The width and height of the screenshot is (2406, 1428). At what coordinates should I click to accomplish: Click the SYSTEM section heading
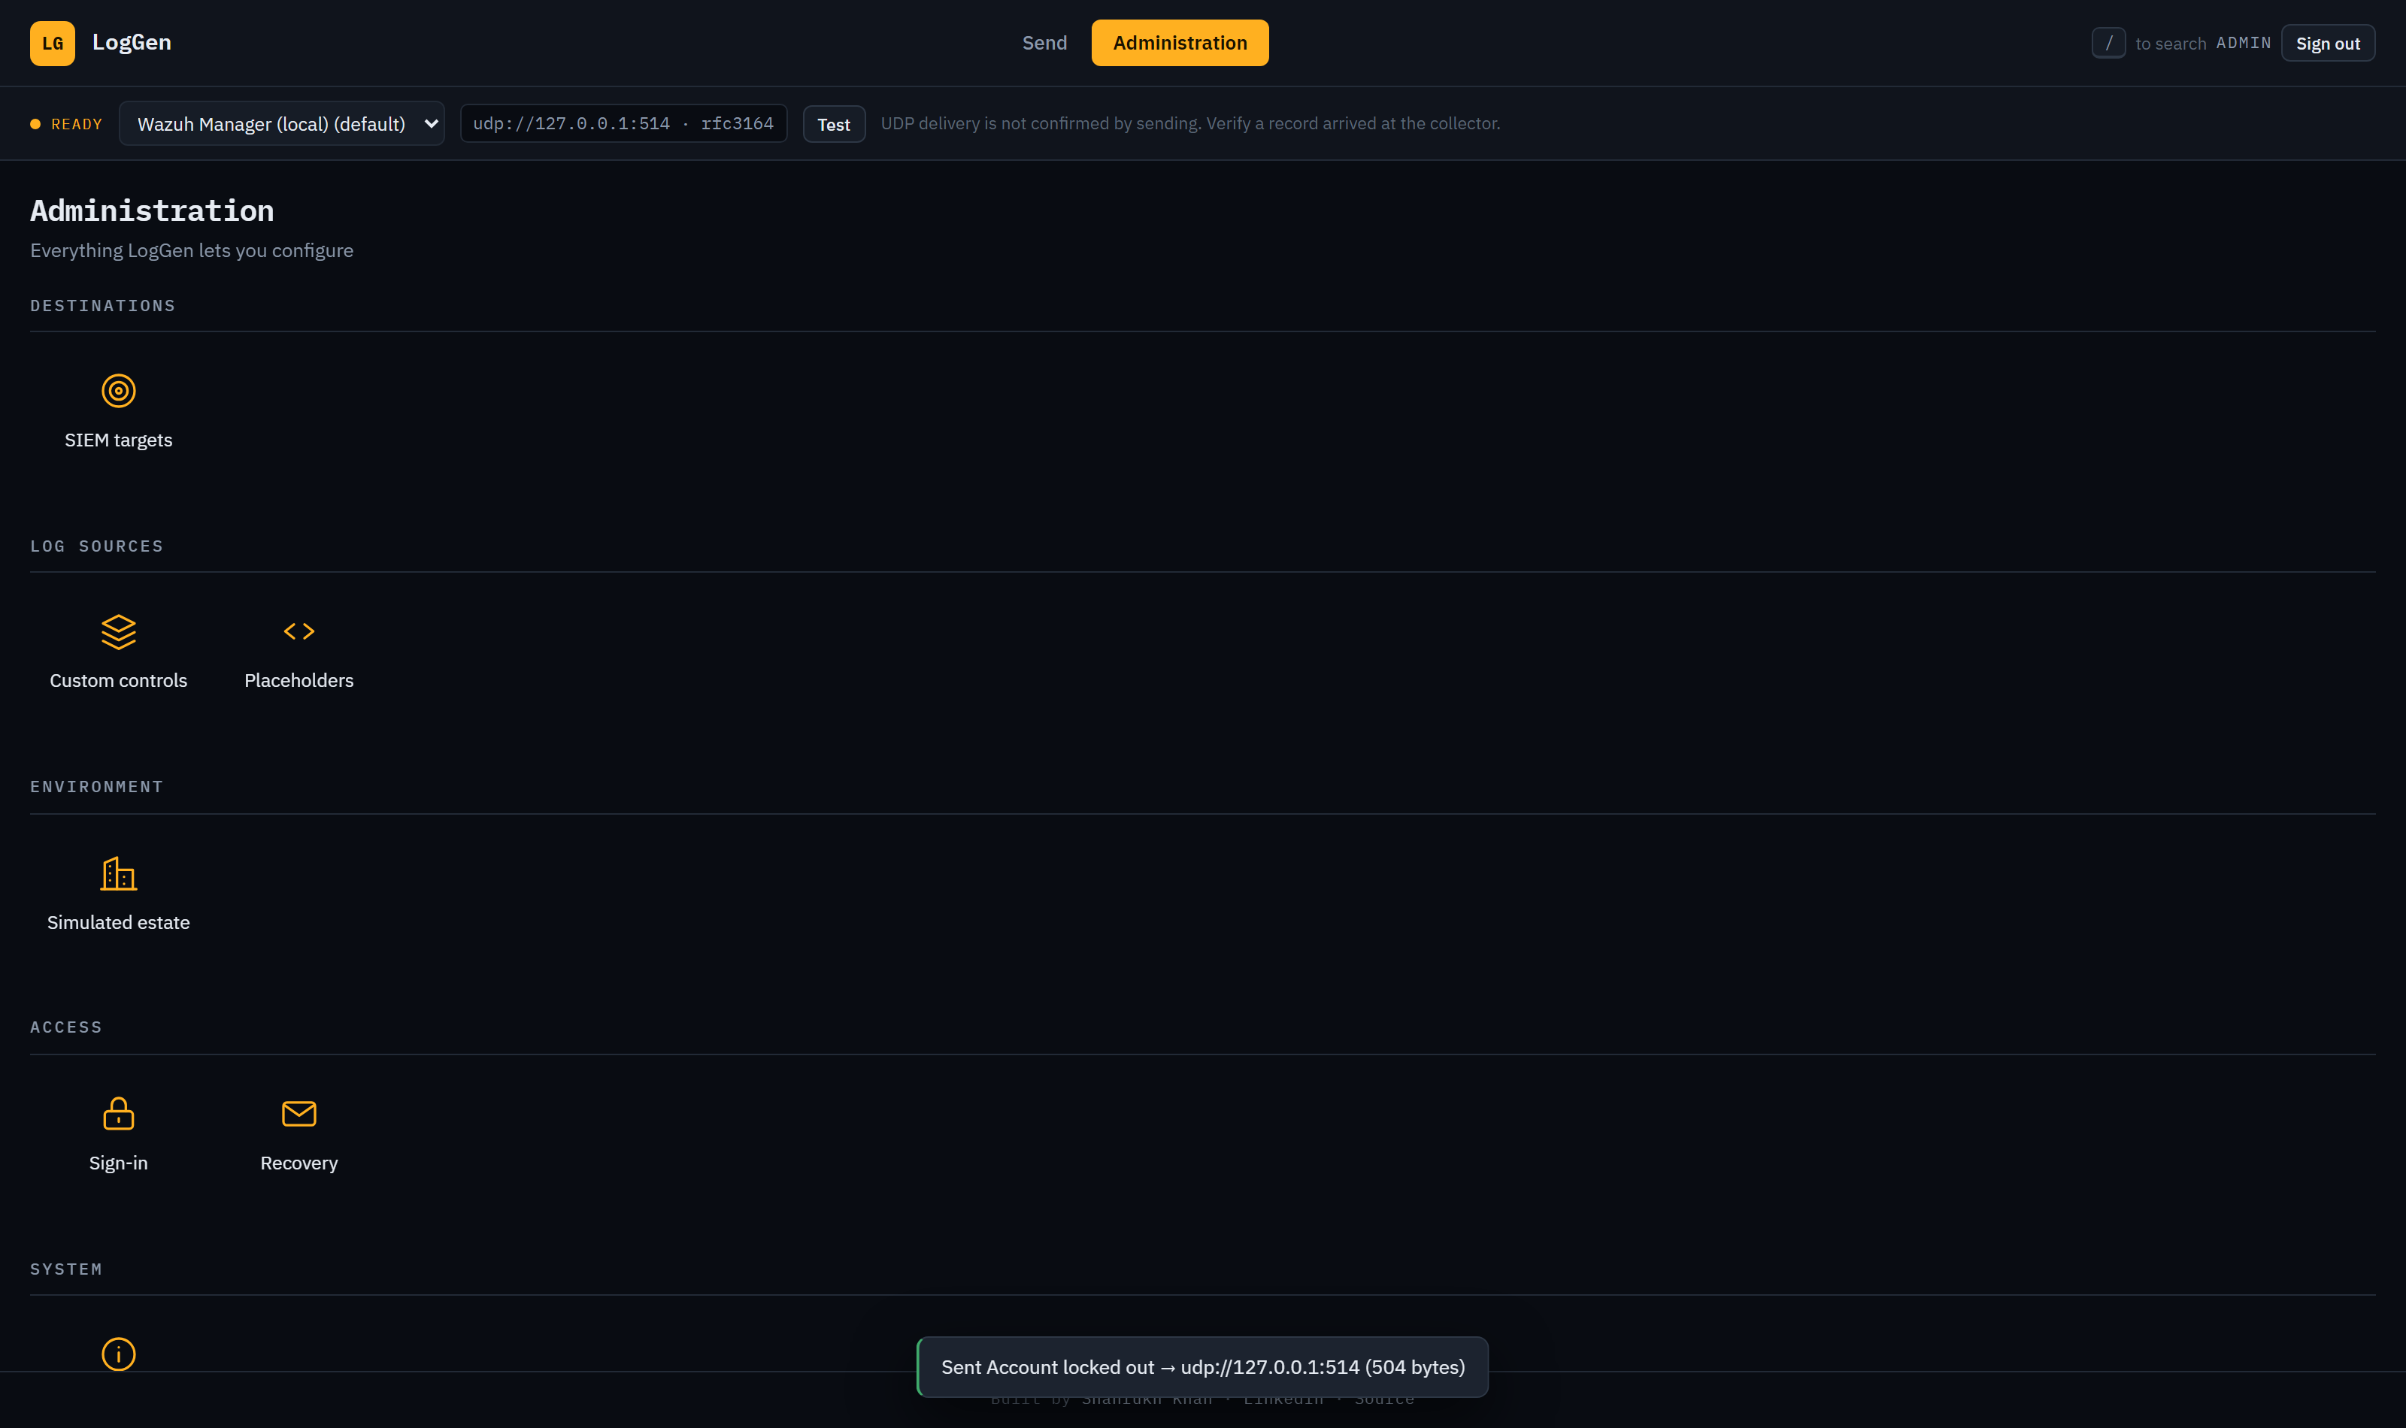(65, 1269)
